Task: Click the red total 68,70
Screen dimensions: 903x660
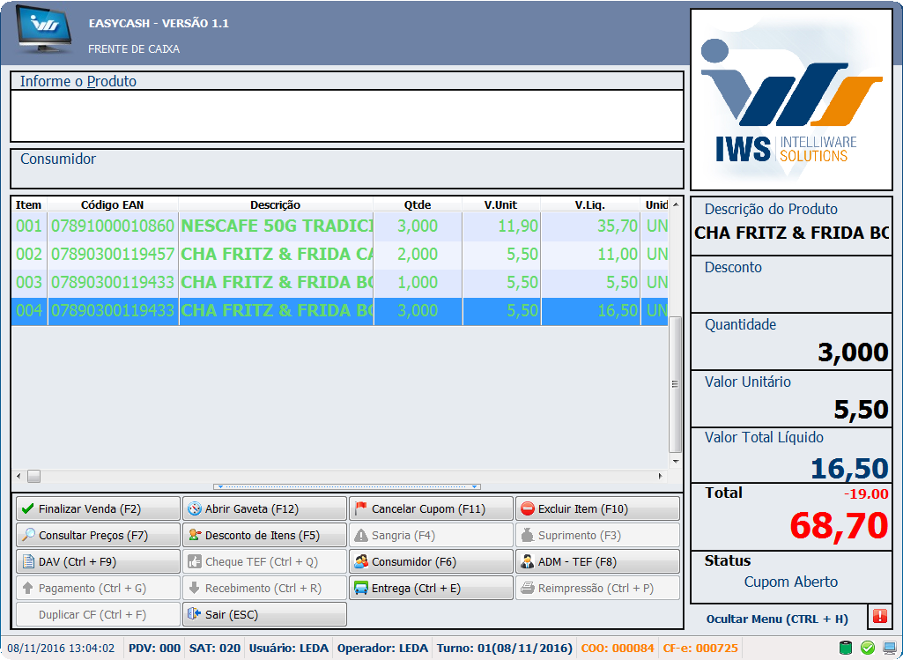Action: [839, 525]
